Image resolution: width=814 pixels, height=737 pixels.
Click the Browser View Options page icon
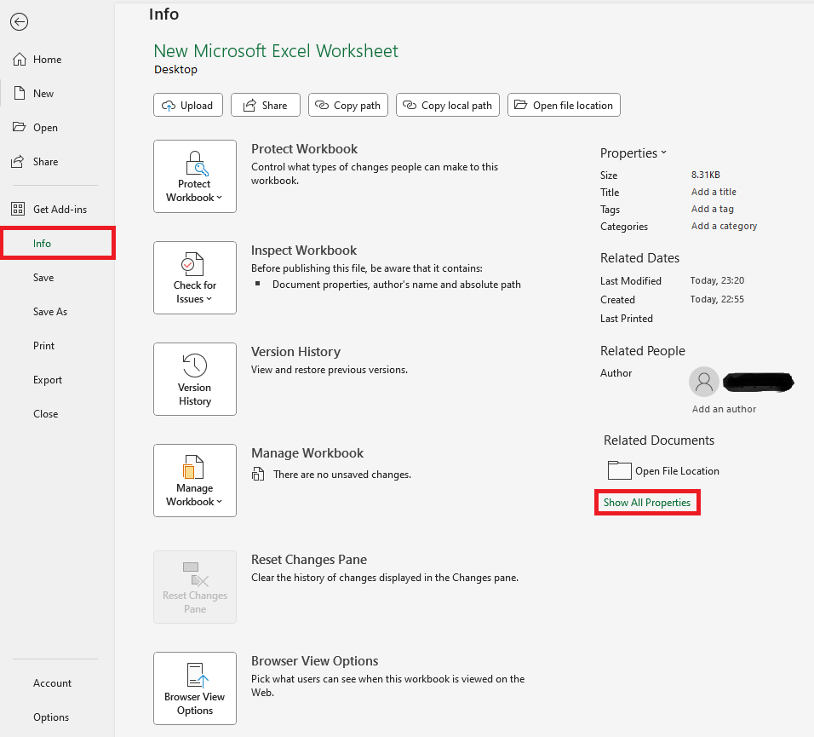pos(197,675)
